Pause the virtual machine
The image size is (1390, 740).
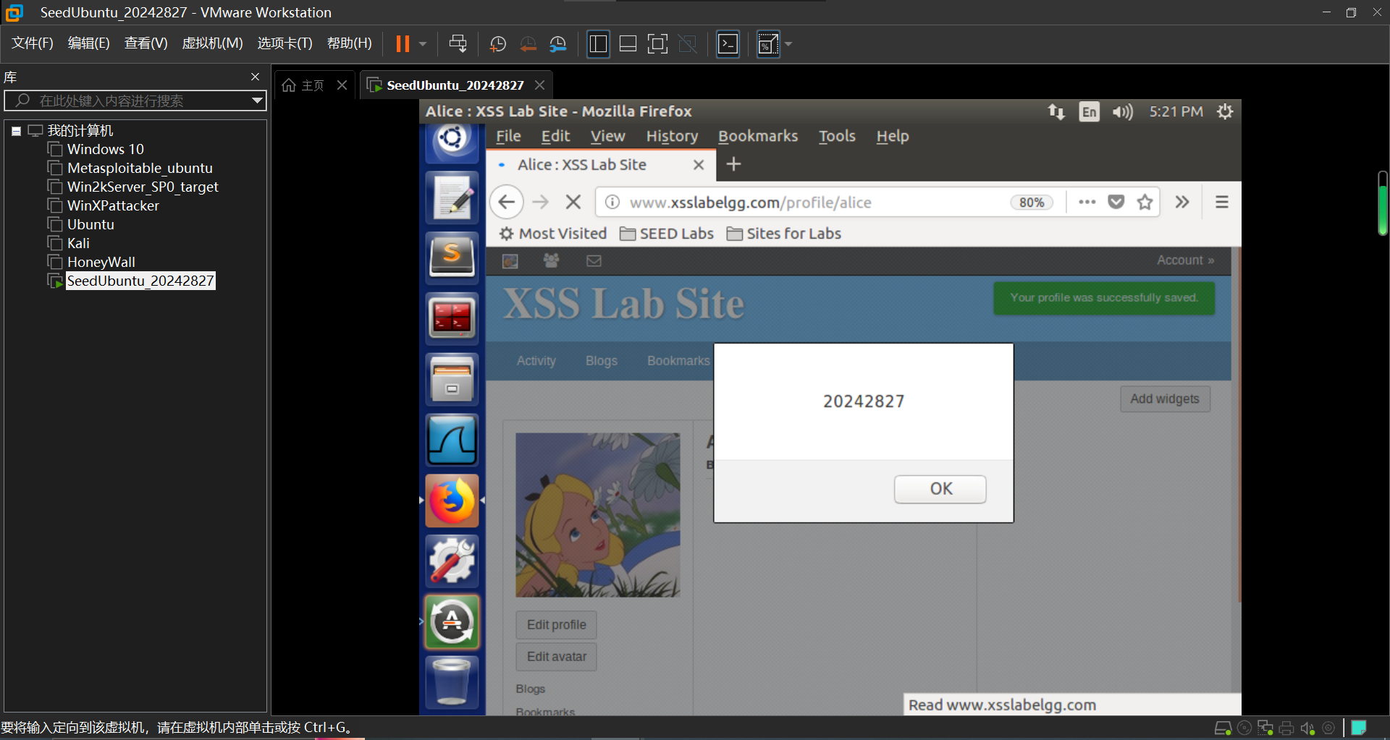click(403, 44)
